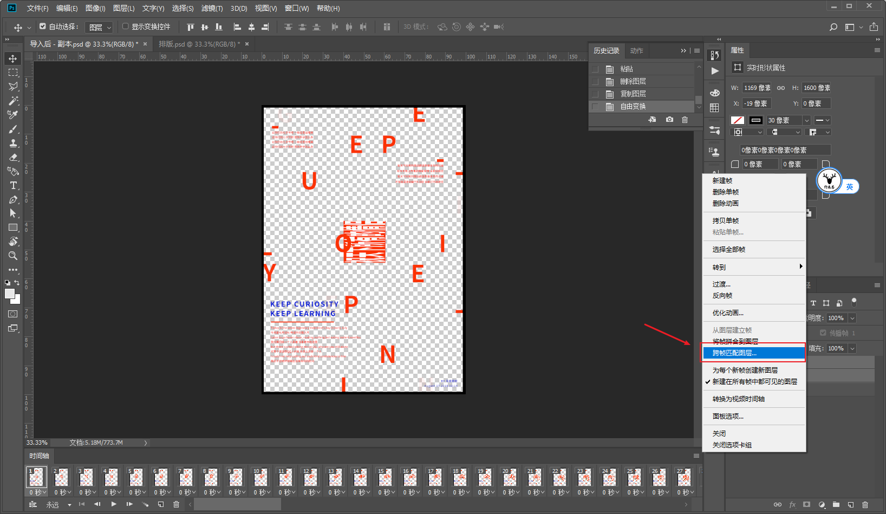The height and width of the screenshot is (514, 886).
Task: Click the 自由变换 history state
Action: coord(642,106)
